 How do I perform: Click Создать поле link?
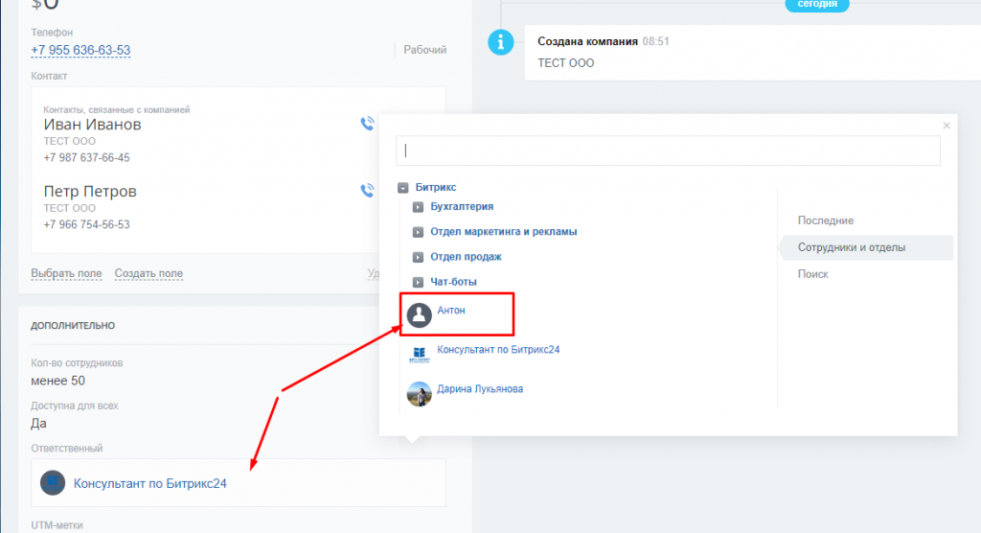[148, 273]
